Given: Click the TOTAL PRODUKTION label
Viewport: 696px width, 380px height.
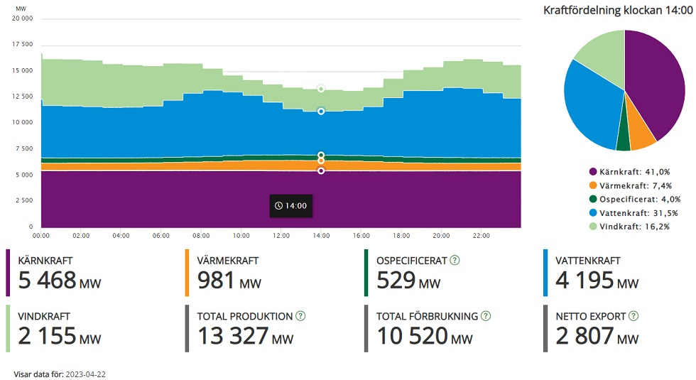Looking at the screenshot, I should click(x=245, y=317).
